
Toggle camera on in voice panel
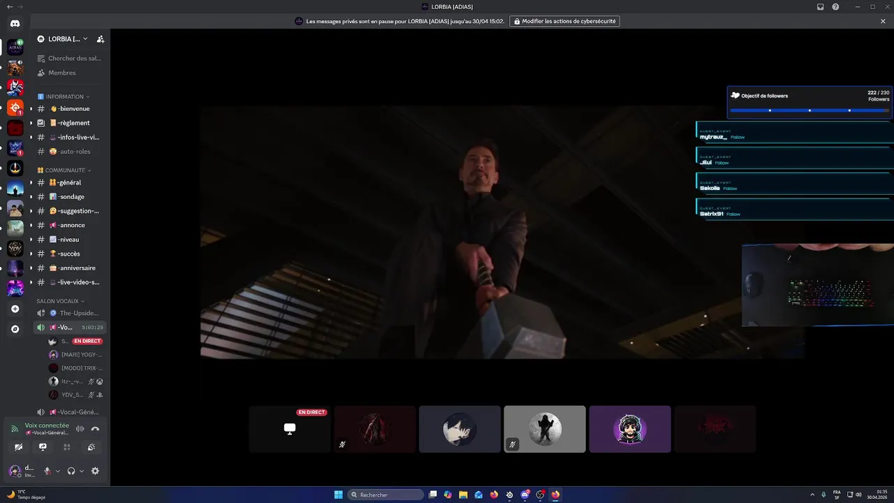(x=18, y=447)
